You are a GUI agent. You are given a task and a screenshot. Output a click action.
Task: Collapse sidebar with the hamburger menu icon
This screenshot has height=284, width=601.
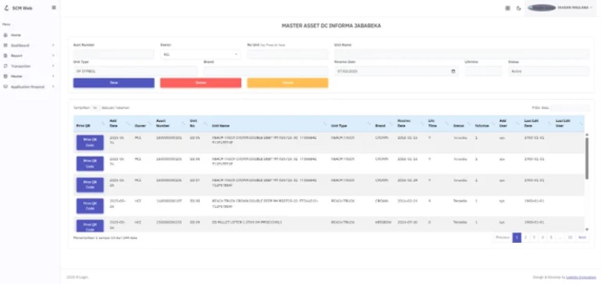54,8
